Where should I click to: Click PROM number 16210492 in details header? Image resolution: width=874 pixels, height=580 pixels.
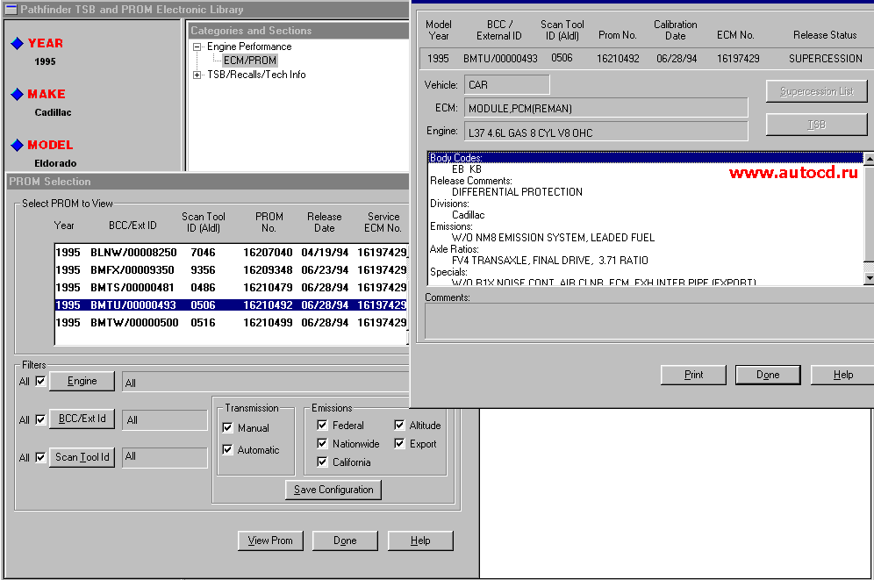(x=618, y=59)
